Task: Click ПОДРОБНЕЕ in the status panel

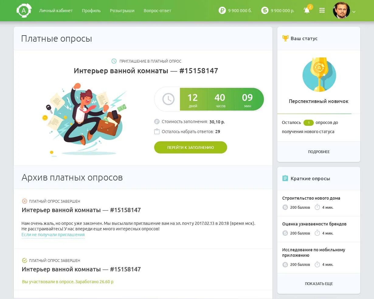Action: point(319,152)
